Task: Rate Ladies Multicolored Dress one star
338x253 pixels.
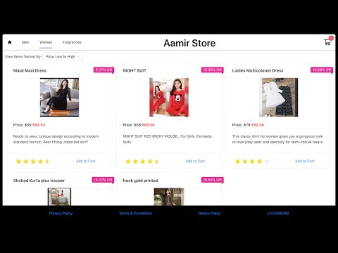Action: coord(237,161)
